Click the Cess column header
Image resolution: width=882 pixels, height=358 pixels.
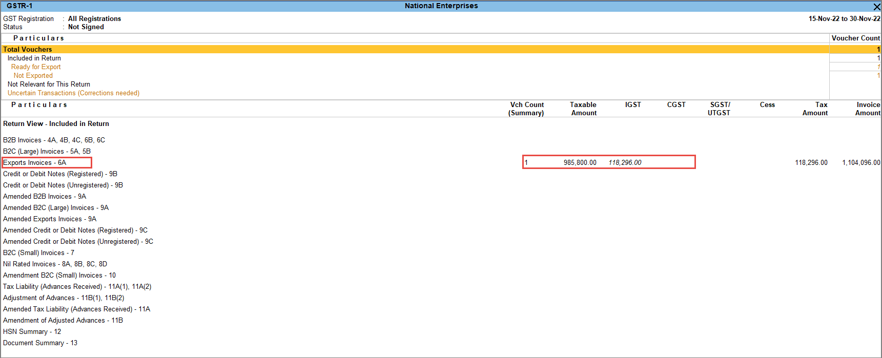point(767,104)
